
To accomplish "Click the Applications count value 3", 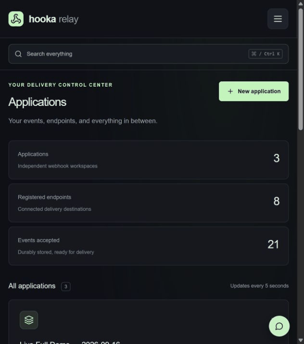I will pyautogui.click(x=277, y=158).
